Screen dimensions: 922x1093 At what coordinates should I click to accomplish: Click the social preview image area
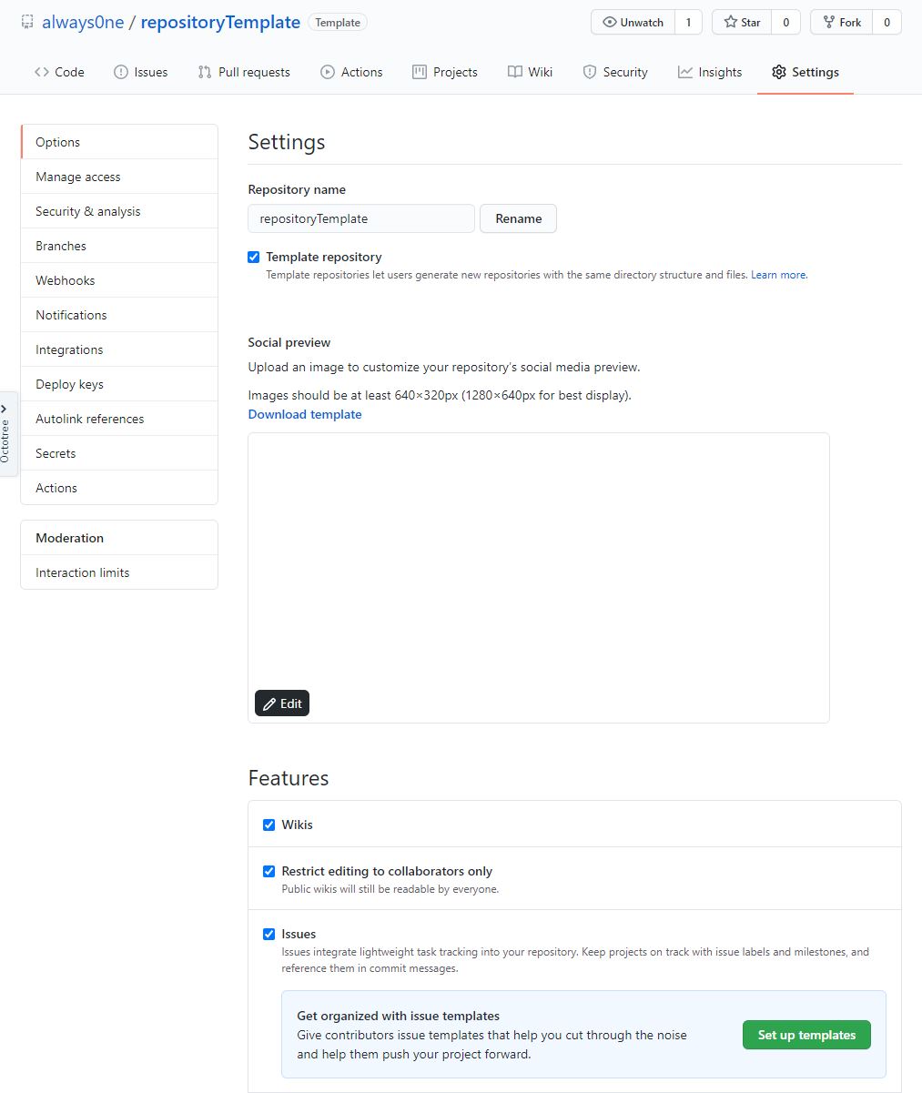click(539, 578)
